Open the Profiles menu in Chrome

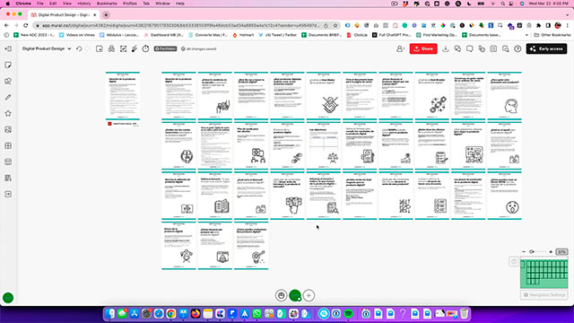pyautogui.click(x=129, y=4)
